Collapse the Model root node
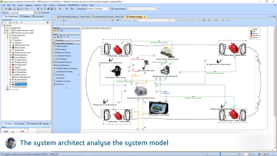The height and width of the screenshot is (156, 277). click(2, 25)
